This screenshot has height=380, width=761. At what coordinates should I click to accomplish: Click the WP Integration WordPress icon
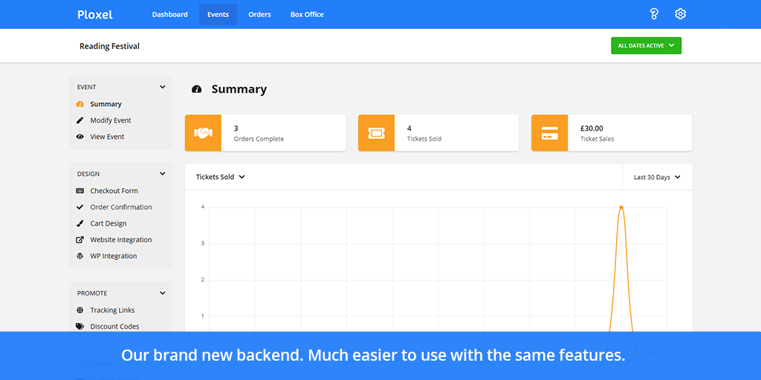(x=80, y=256)
